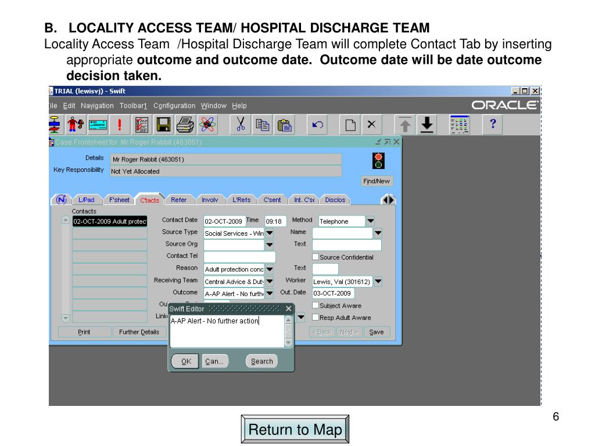Screen dimensions: 595x446
Task: Click the colored grid list toolbar icon
Action: click(x=459, y=124)
